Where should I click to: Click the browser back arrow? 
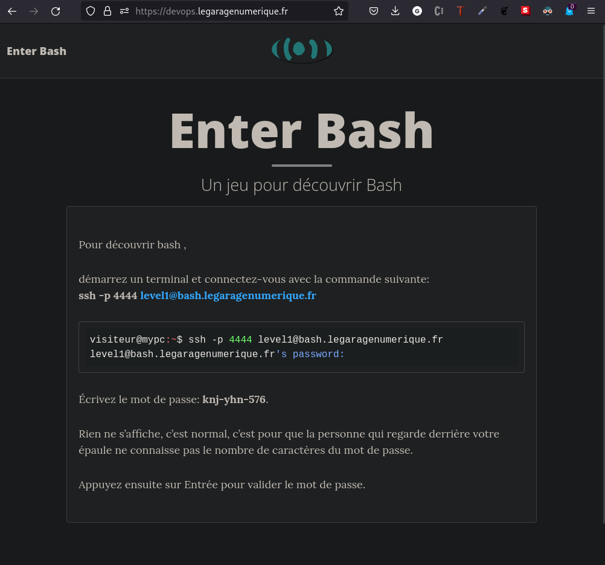click(x=12, y=11)
